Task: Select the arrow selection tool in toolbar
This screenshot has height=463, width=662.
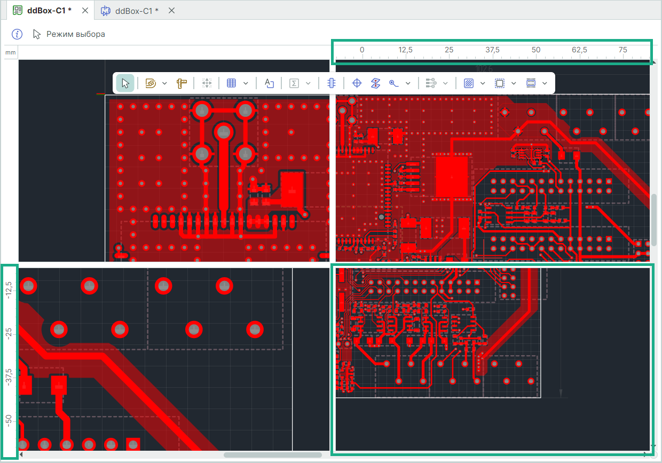Action: (125, 83)
